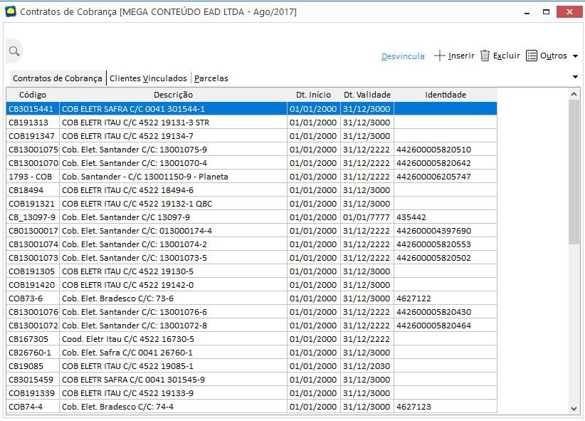This screenshot has width=585, height=421.
Task: Expand the tab bar overflow arrow
Action: [575, 77]
